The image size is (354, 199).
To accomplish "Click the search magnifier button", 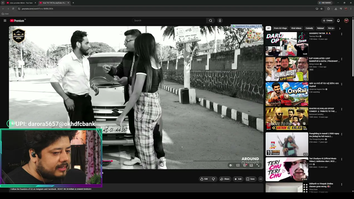I will coord(210,20).
